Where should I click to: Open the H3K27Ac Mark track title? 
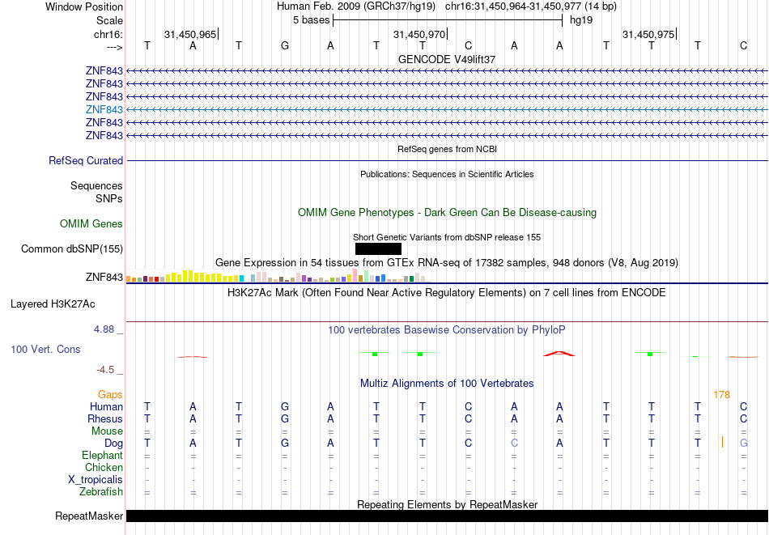[x=447, y=293]
